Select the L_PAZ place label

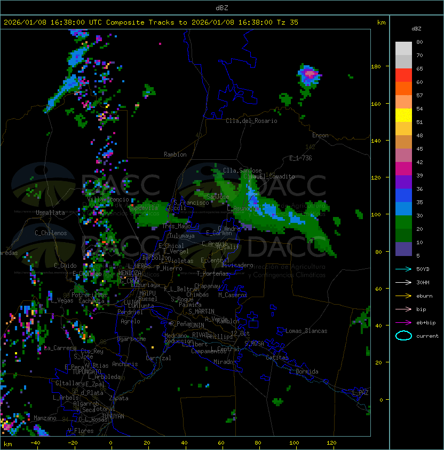(360, 393)
